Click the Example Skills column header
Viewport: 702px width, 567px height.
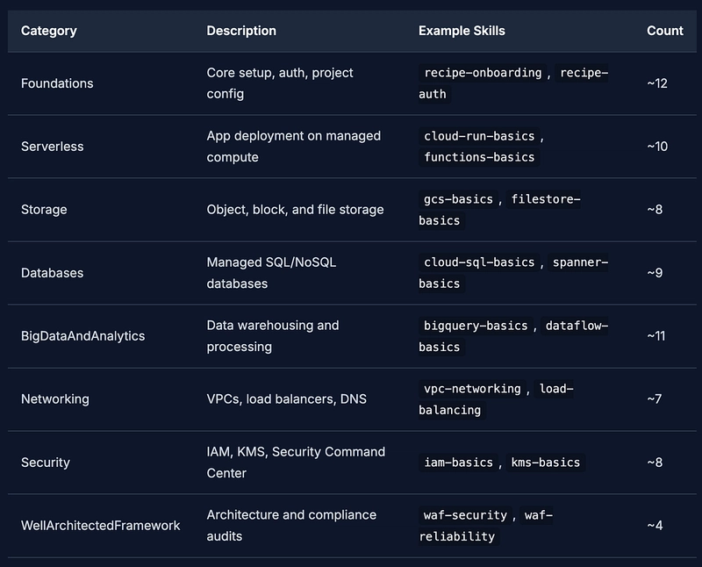point(462,31)
